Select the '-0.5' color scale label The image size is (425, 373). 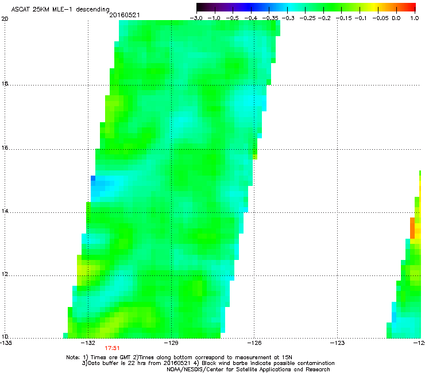[x=232, y=18]
